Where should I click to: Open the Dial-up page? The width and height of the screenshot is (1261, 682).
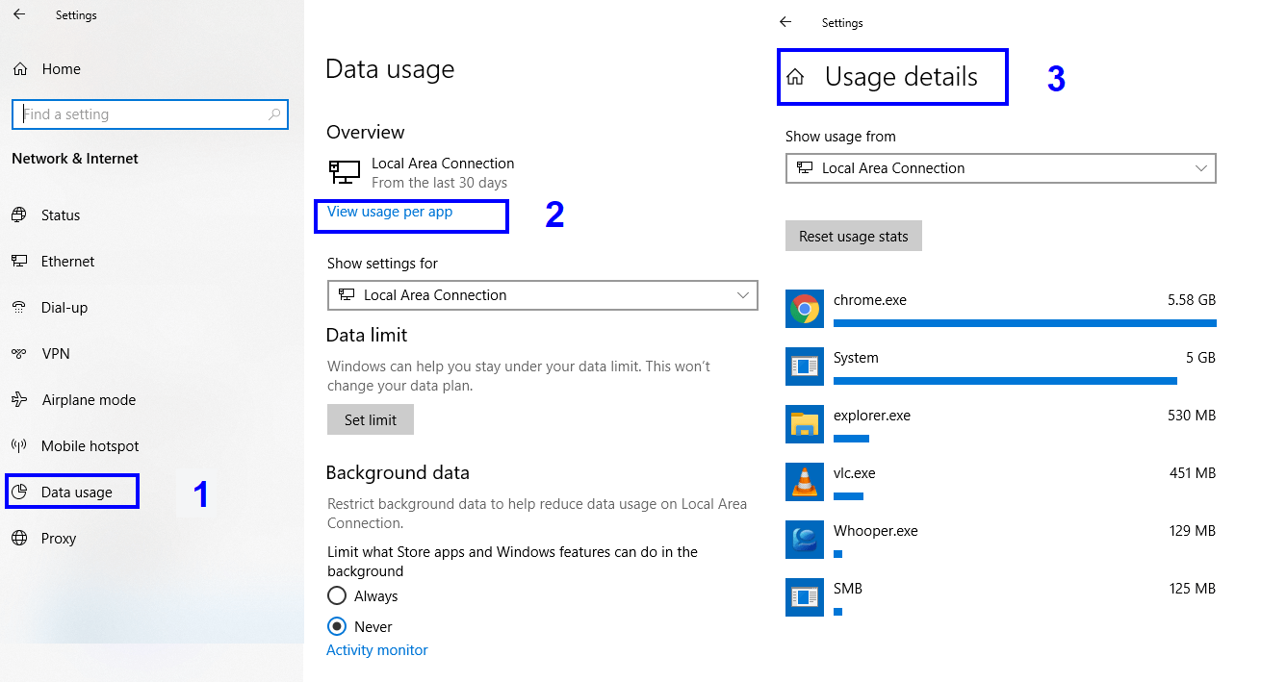point(64,307)
